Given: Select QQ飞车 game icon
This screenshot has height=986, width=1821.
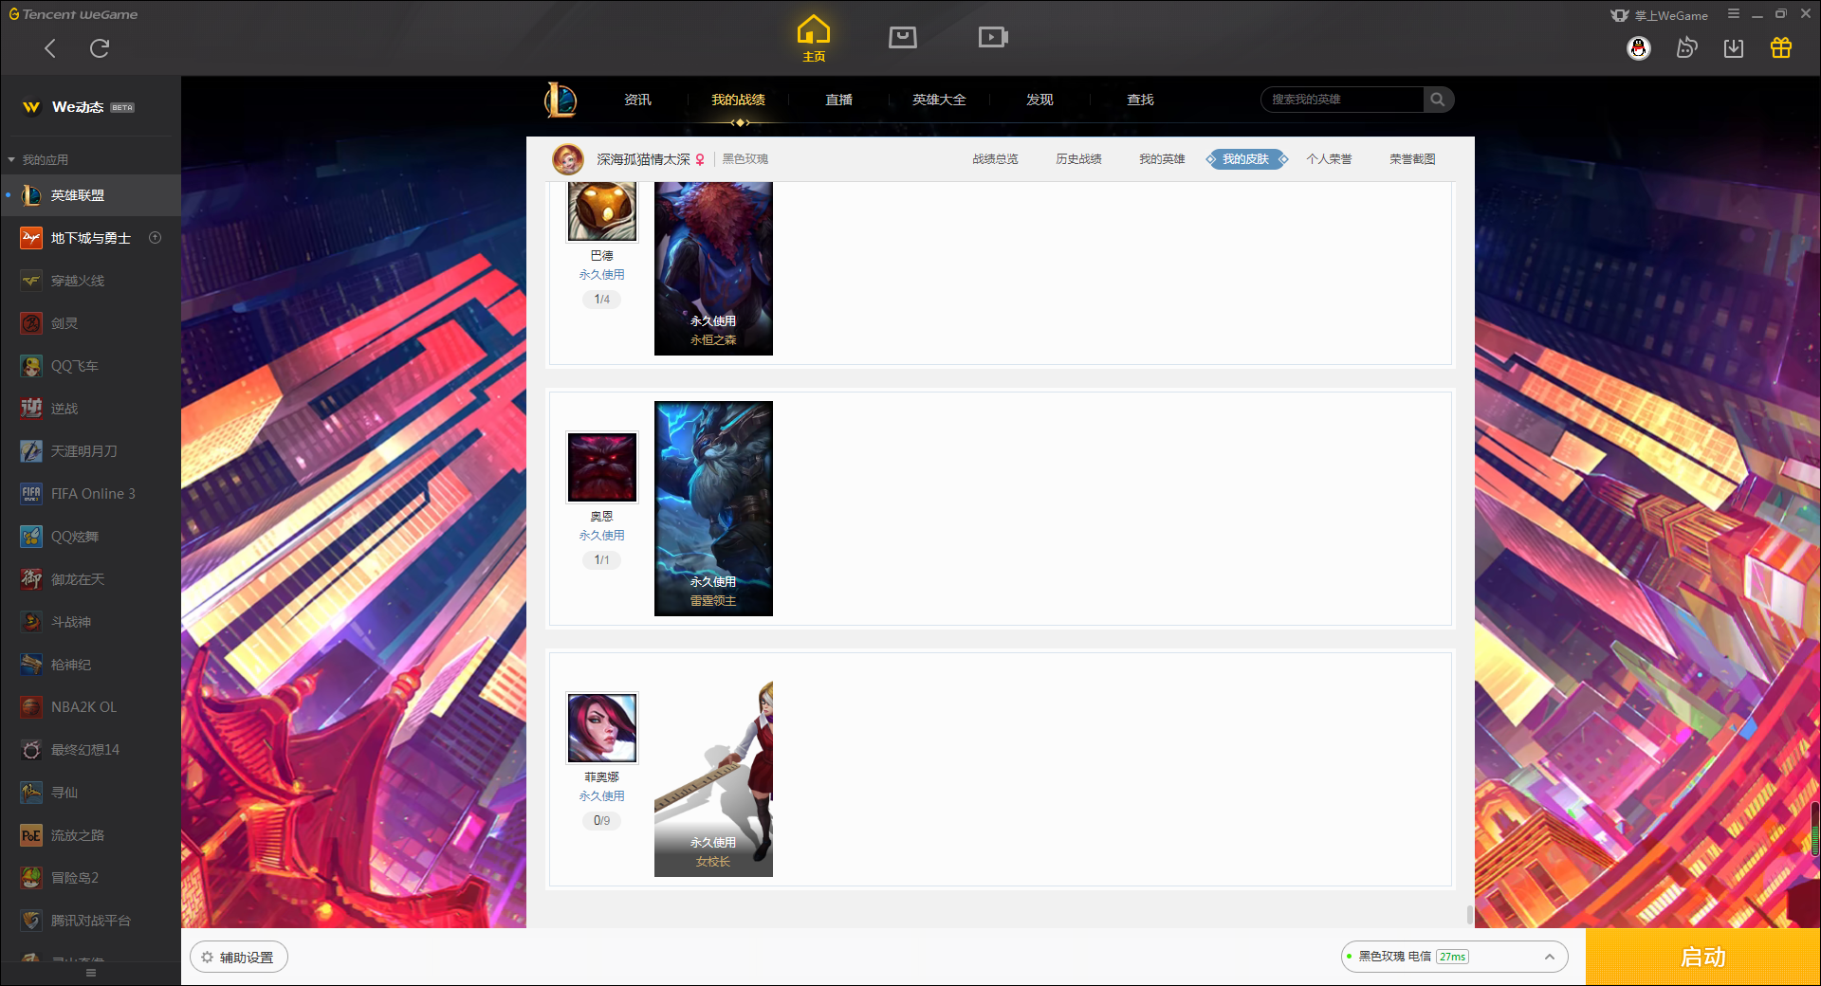Looking at the screenshot, I should pyautogui.click(x=31, y=366).
